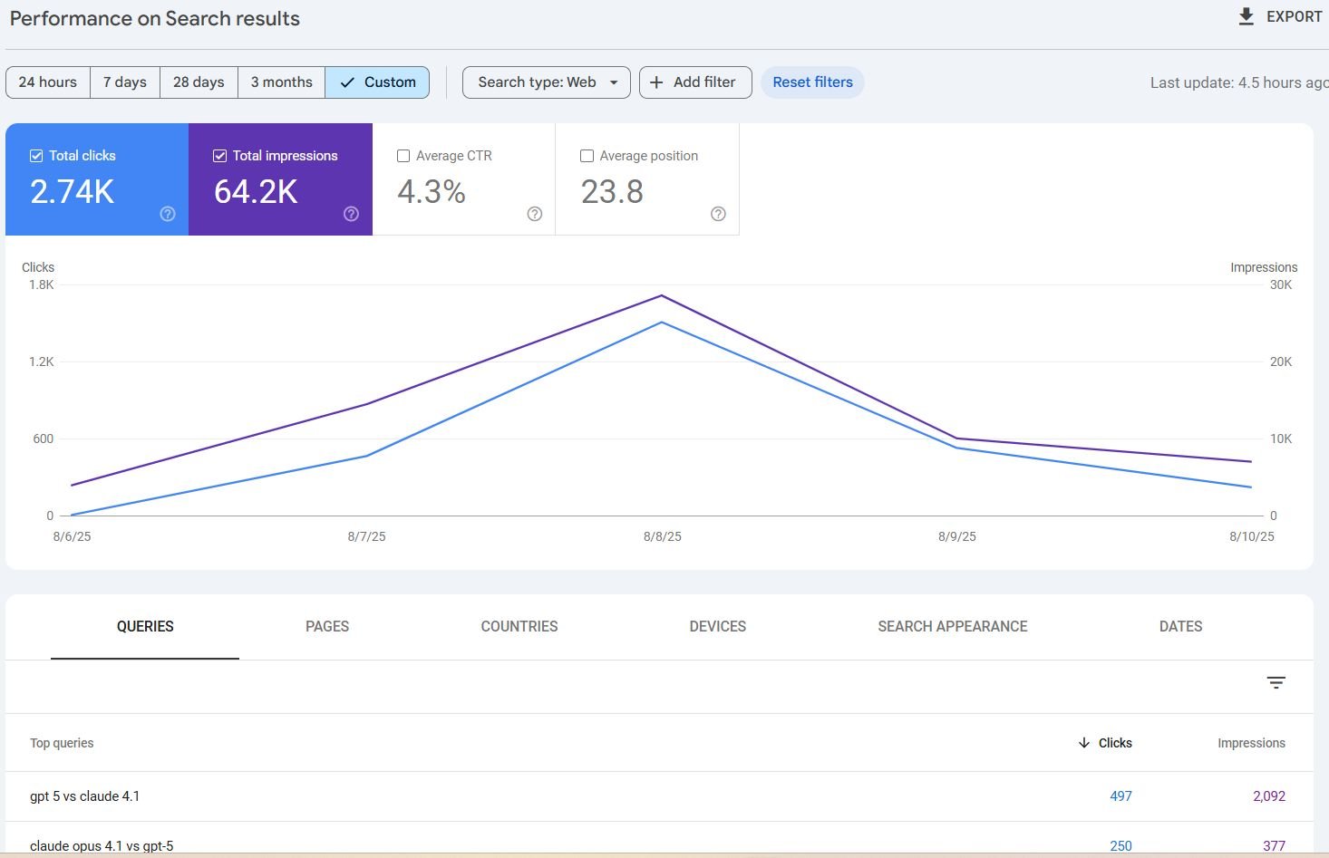Click the 8/8/25 peak on the chart
This screenshot has width=1329, height=858.
[x=662, y=296]
